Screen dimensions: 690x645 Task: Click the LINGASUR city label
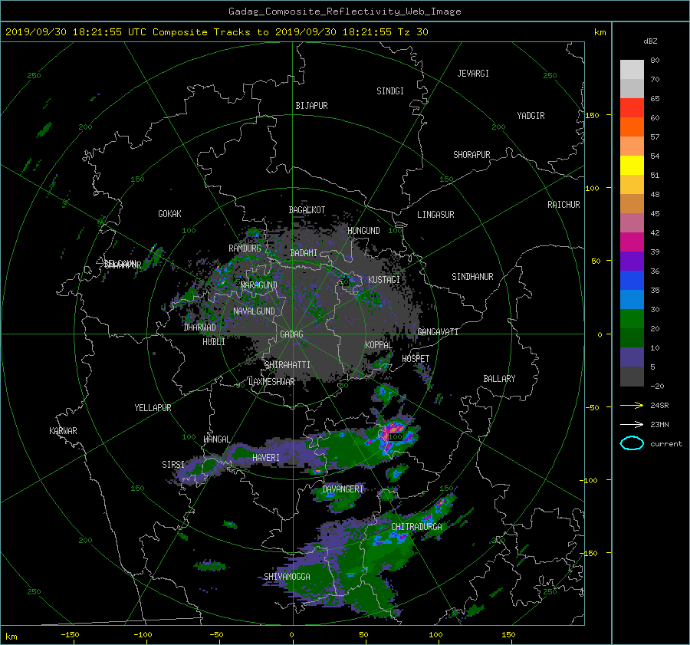[435, 215]
